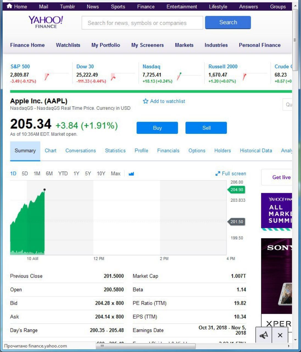Image resolution: width=301 pixels, height=352 pixels.
Task: Open Mail in the top bar
Action: 43,7
